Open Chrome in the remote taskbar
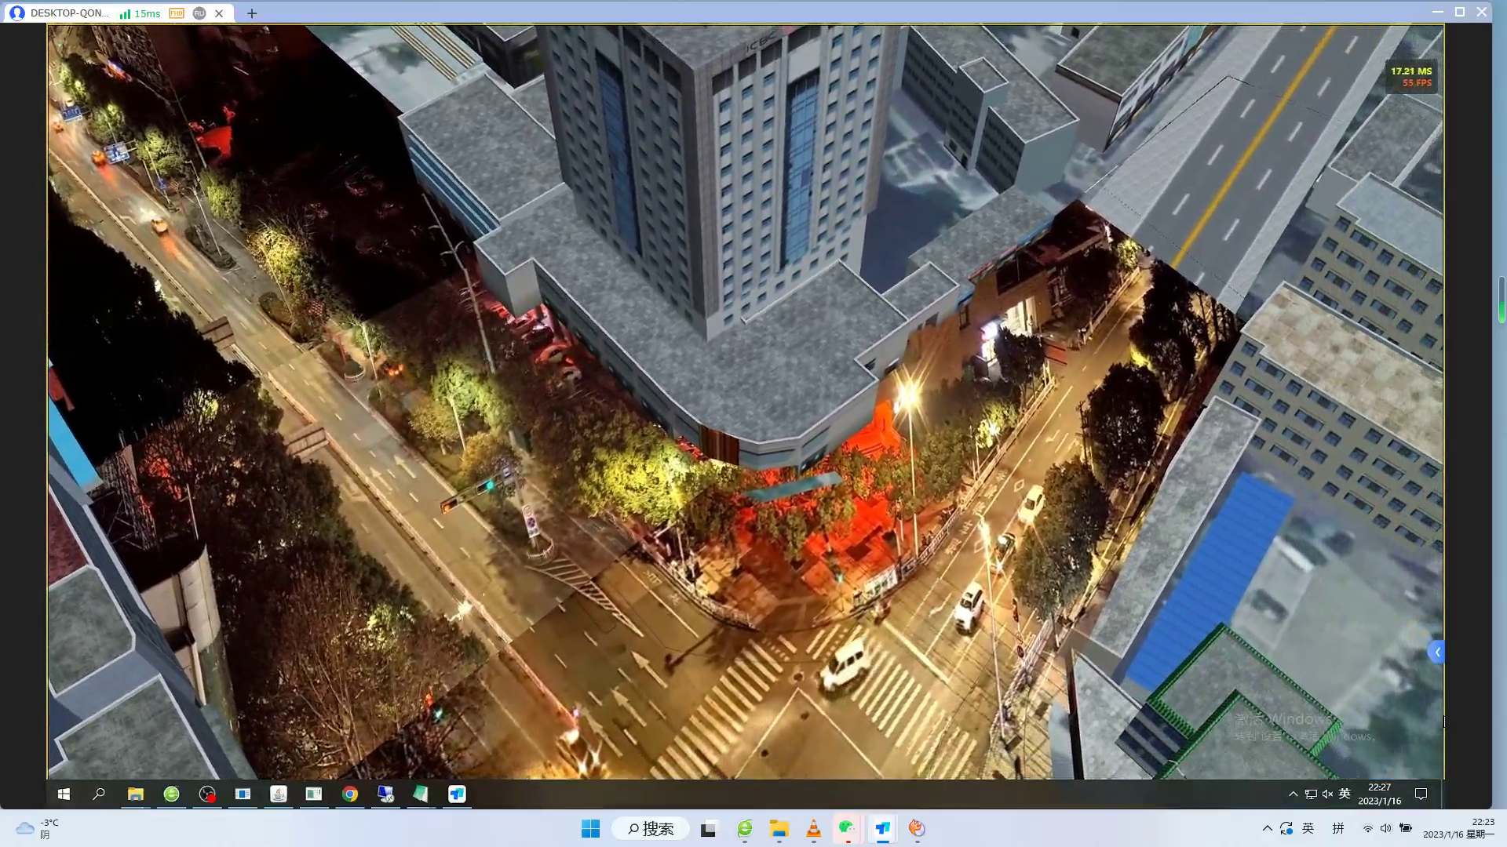 coord(350,794)
